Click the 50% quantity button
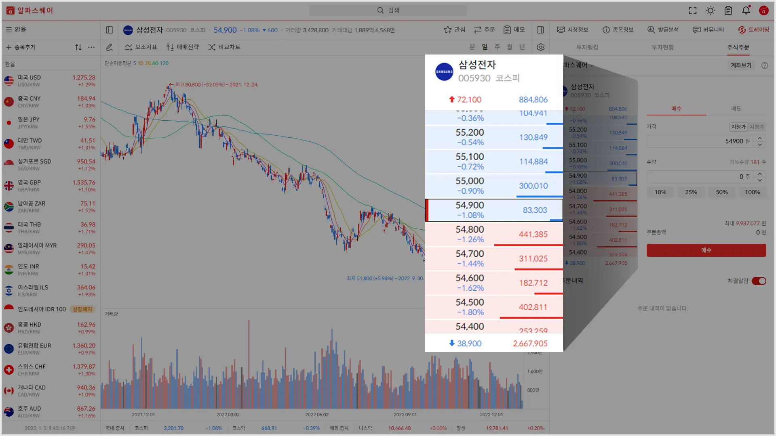This screenshot has height=436, width=776. coord(722,192)
